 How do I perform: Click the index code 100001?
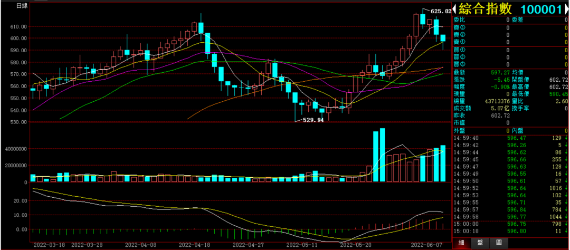click(540, 9)
